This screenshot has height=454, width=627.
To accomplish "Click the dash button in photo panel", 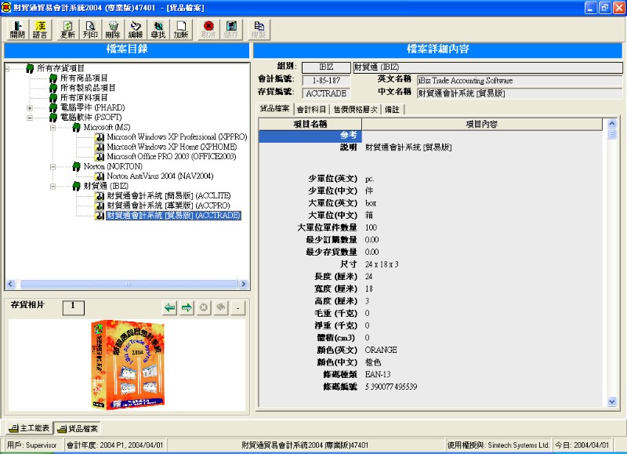I will [238, 307].
